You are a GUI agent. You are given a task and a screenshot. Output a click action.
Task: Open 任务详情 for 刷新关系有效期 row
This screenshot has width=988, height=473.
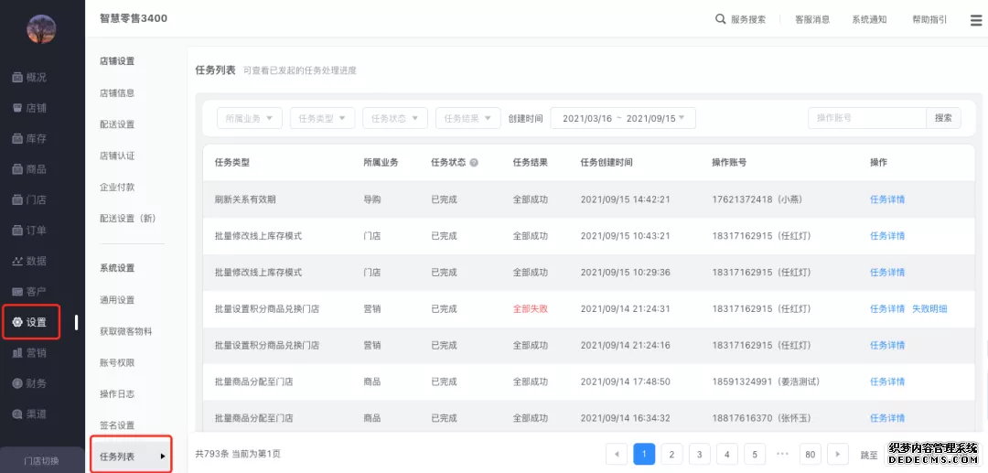tap(887, 199)
